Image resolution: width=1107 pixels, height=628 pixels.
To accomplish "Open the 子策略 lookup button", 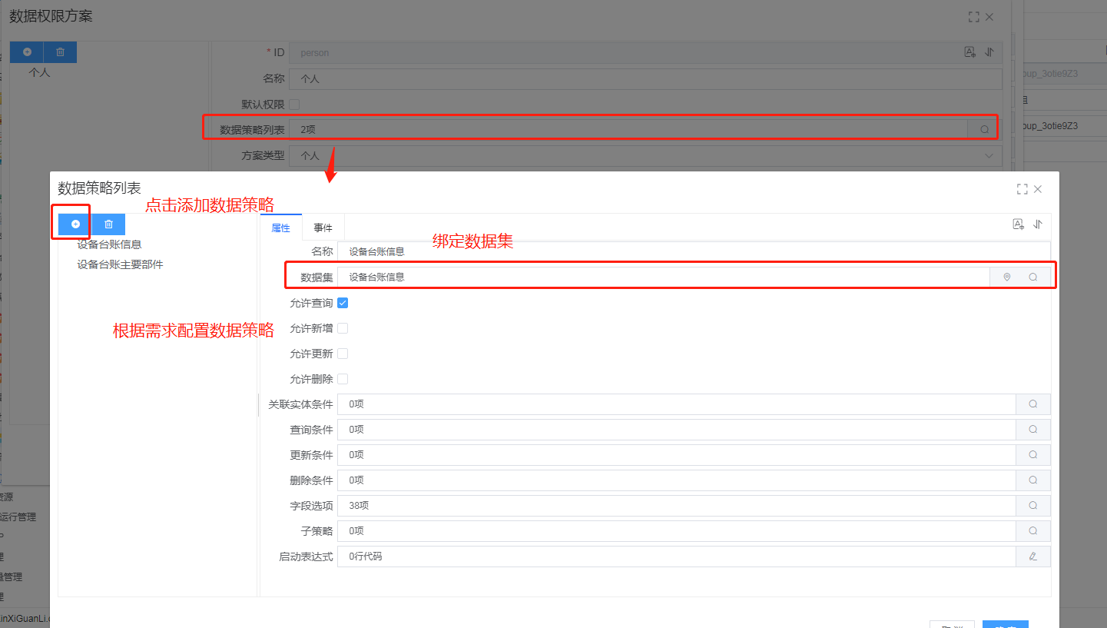I will [1033, 531].
